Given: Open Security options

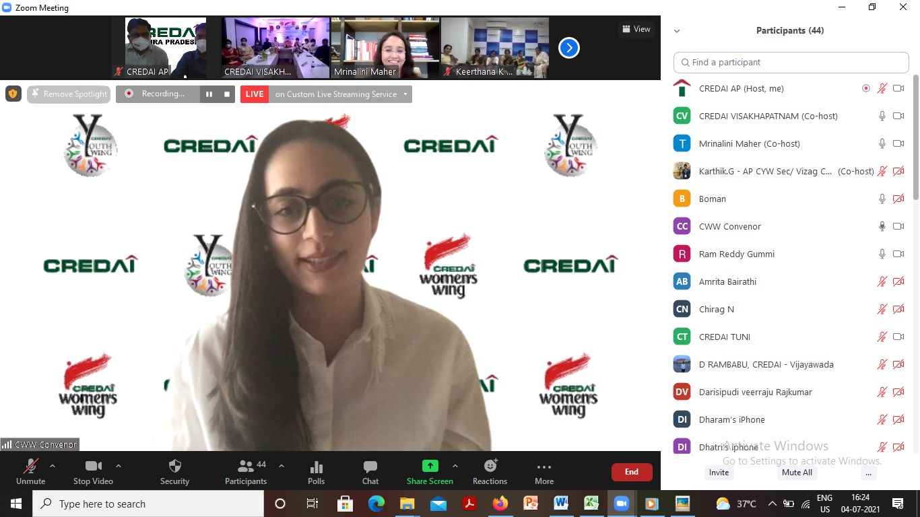Looking at the screenshot, I should 174,471.
